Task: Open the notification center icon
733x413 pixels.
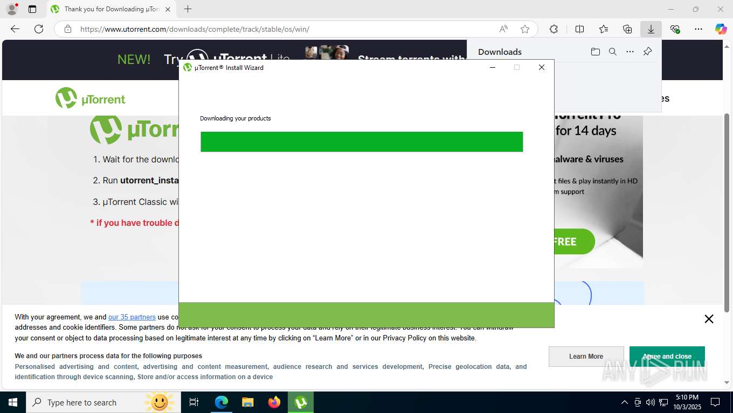Action: (x=715, y=402)
